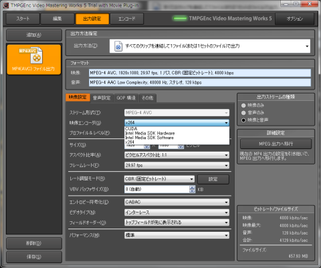Viewport: 321px width, 268px height.
Task: Click the 映像 format summary field
Action: 200,73
